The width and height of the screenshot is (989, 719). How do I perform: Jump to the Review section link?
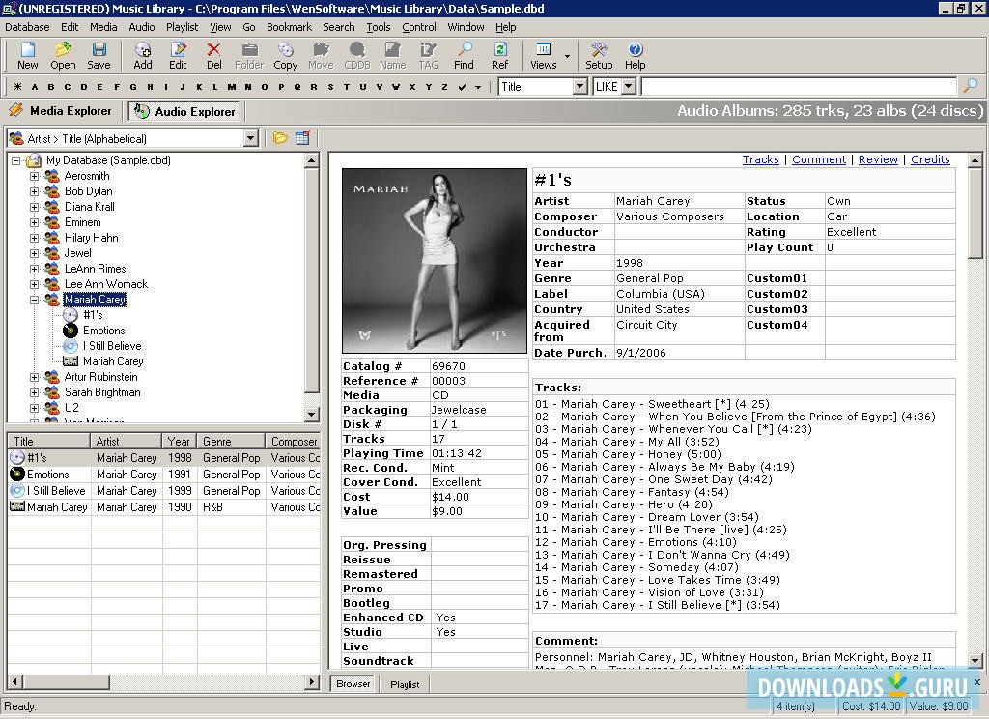pos(878,159)
